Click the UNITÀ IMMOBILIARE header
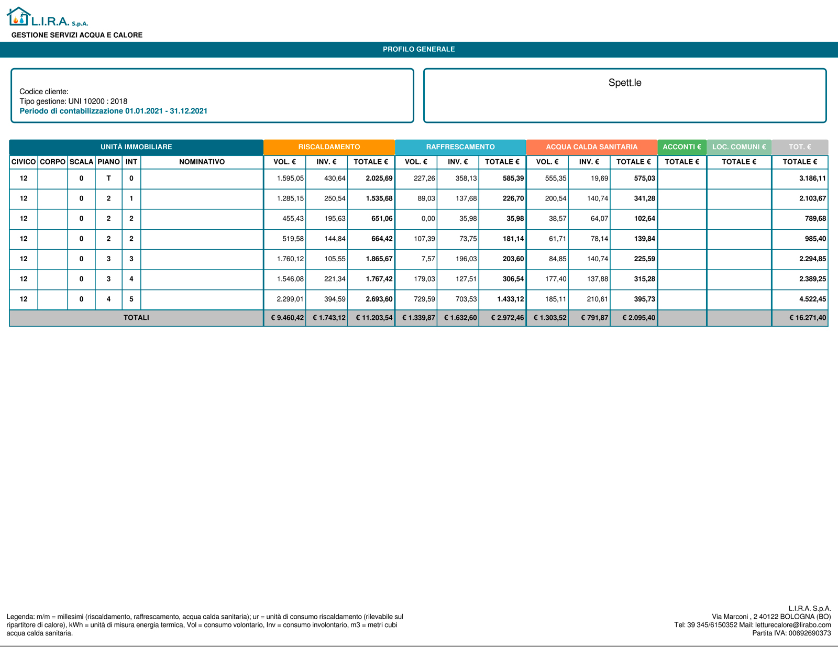The height and width of the screenshot is (647, 838). point(136,147)
